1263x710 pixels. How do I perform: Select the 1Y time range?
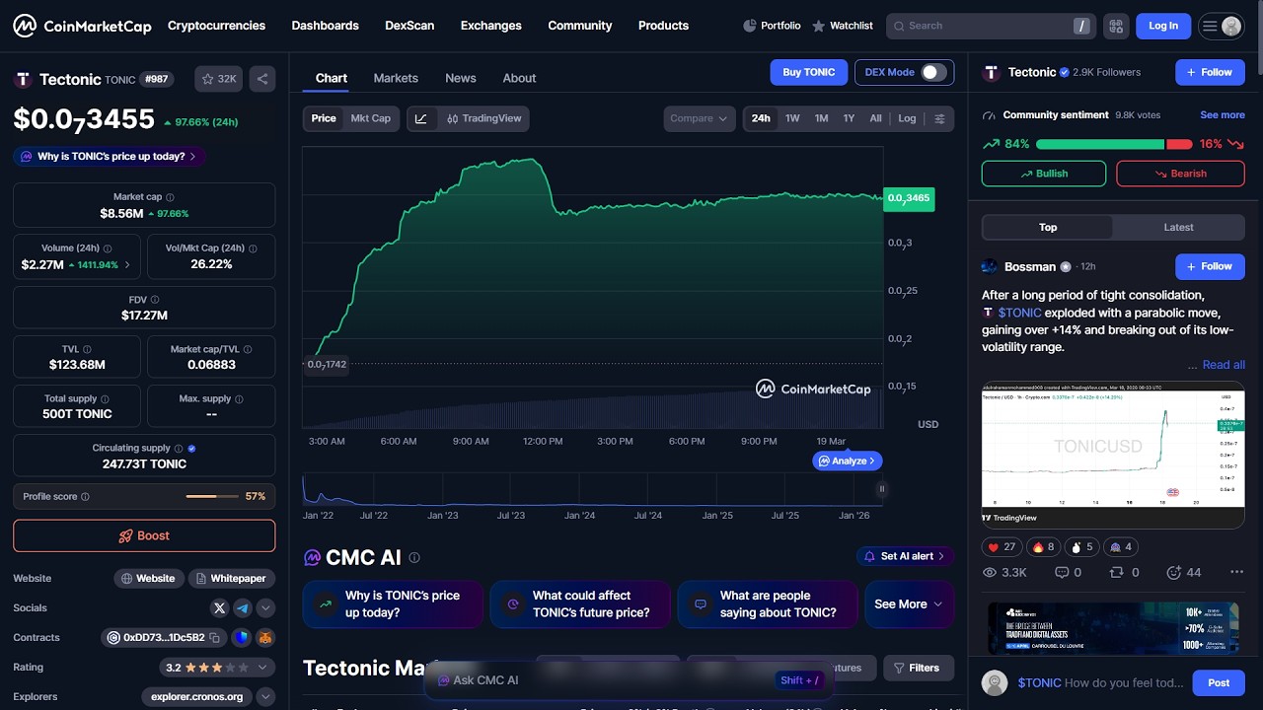pos(849,118)
